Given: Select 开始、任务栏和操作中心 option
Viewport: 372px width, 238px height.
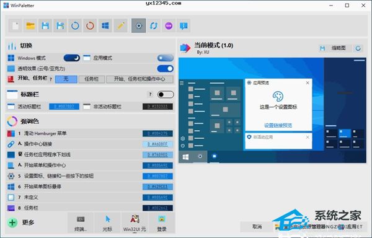Looking at the screenshot, I should tap(139, 79).
